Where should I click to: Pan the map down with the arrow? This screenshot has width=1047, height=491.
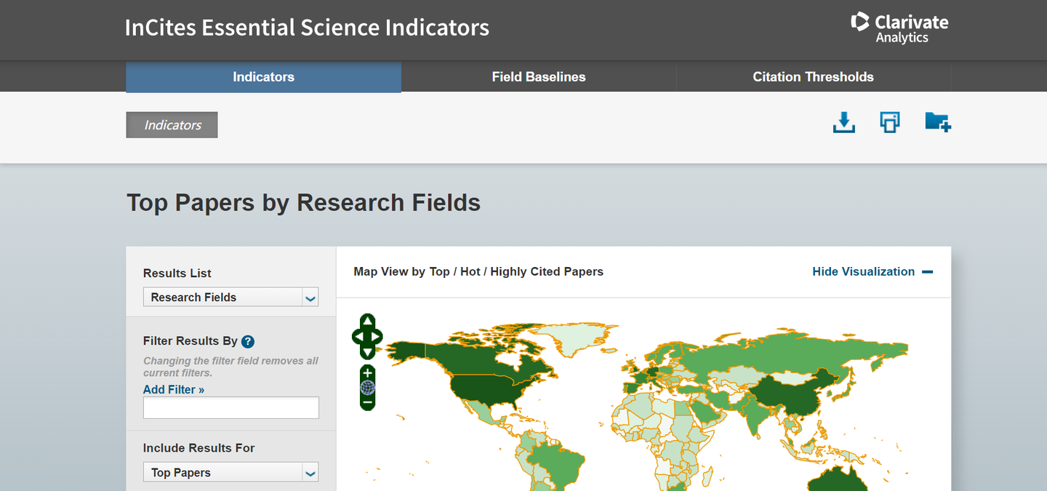click(367, 352)
